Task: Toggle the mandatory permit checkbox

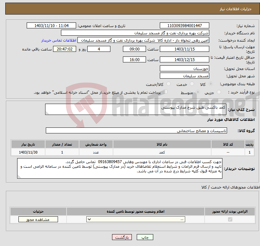Action: click(x=230, y=220)
